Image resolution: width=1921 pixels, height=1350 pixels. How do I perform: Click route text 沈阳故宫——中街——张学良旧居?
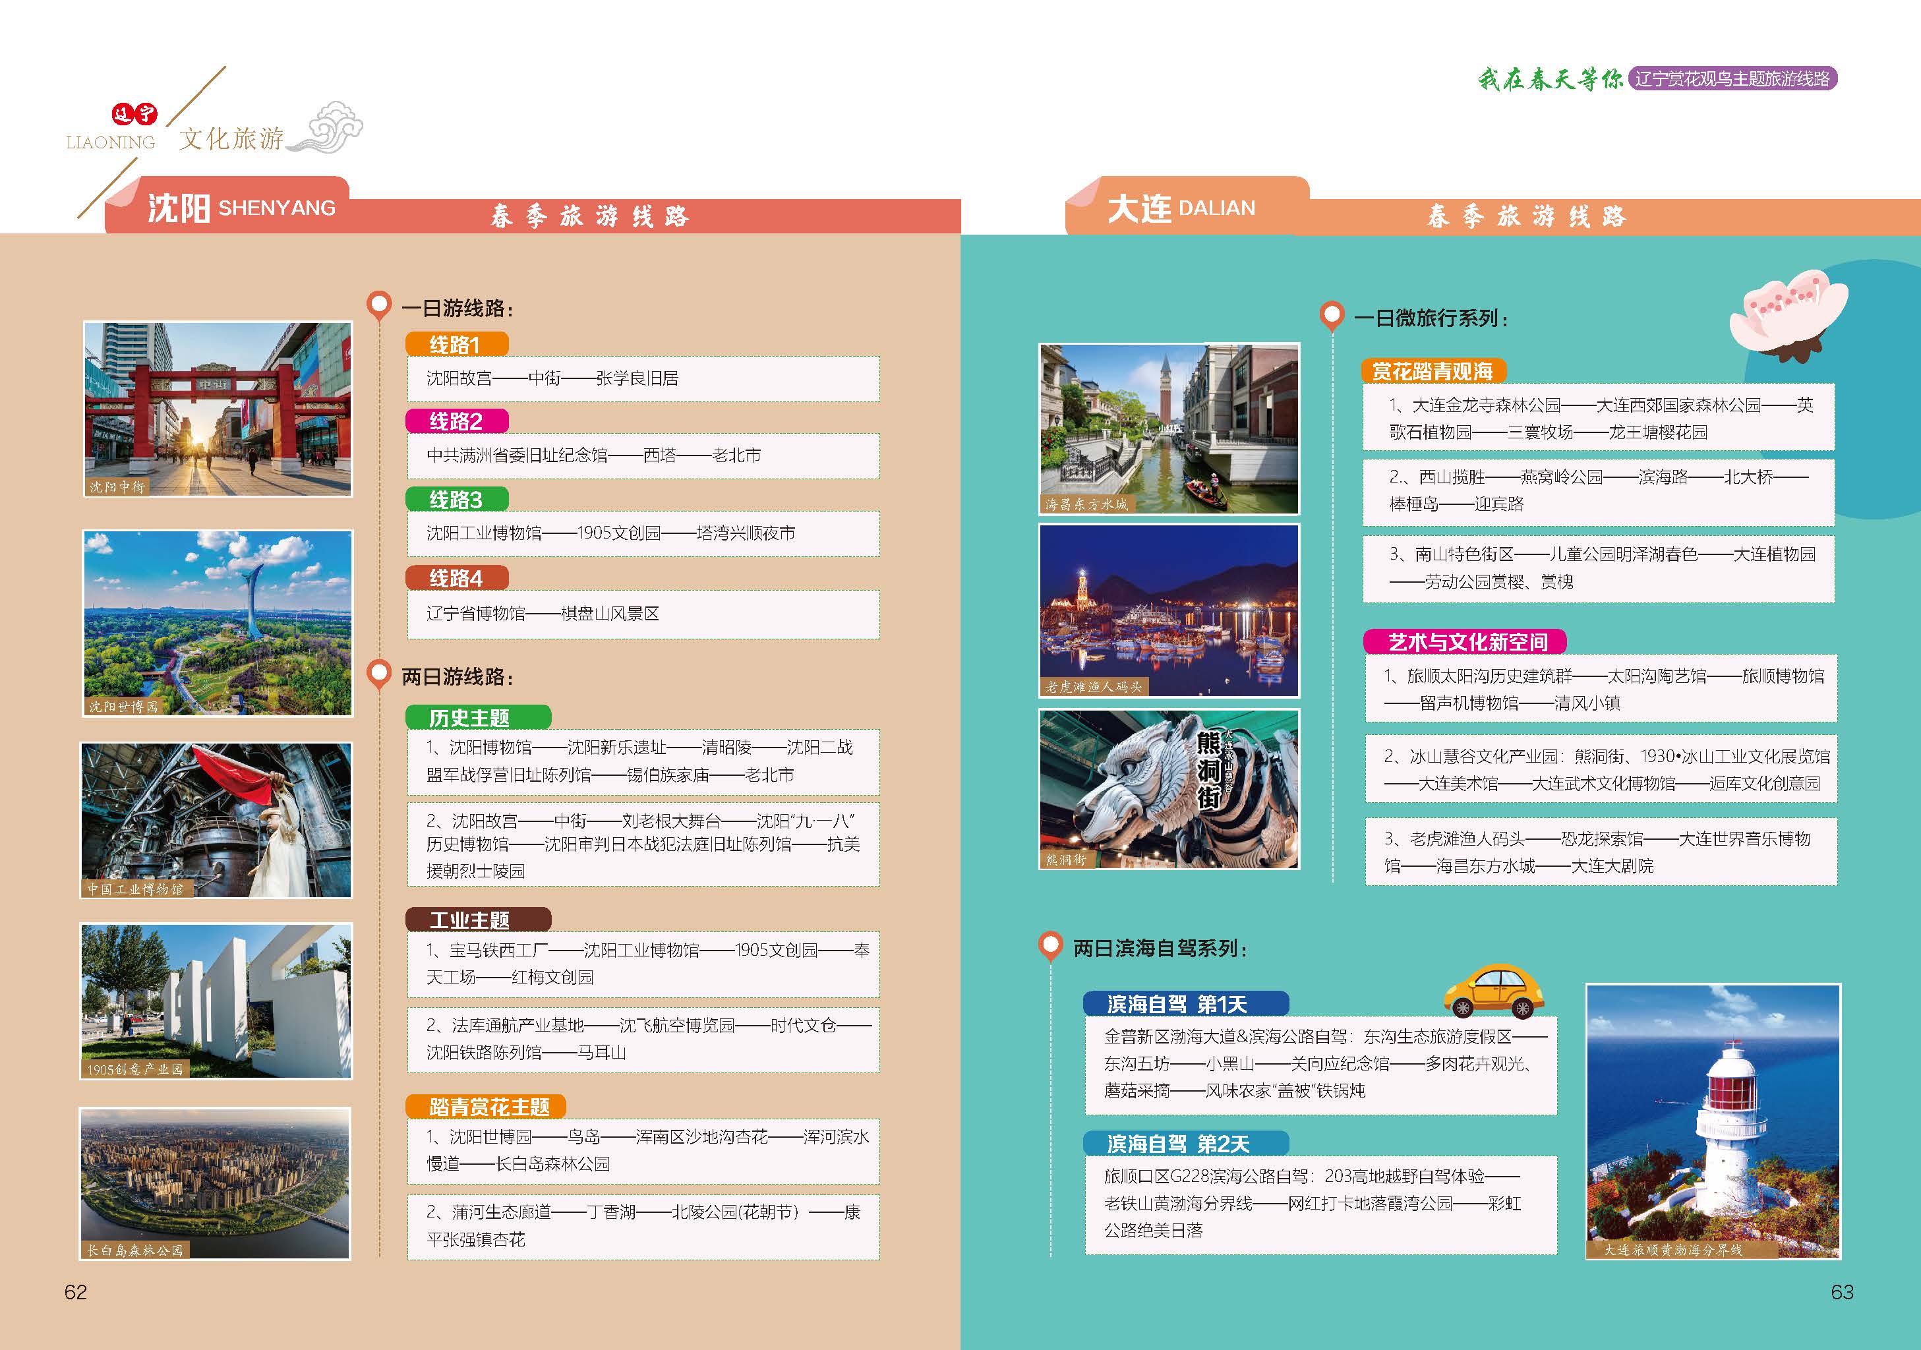pyautogui.click(x=552, y=378)
